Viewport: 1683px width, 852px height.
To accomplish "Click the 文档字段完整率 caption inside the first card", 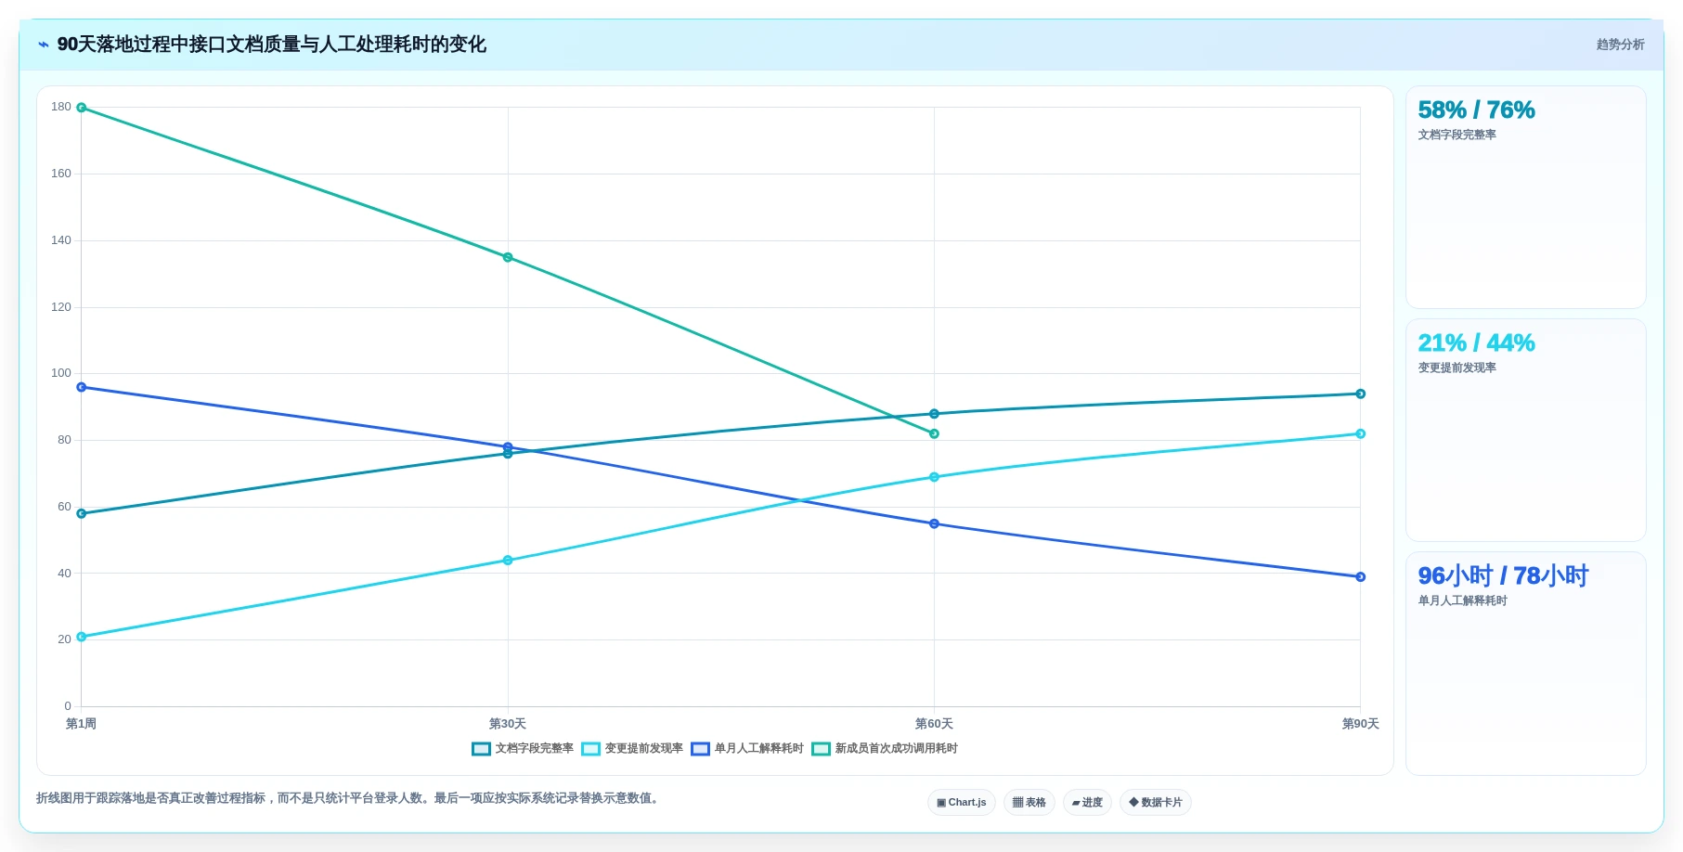I will pos(1456,135).
